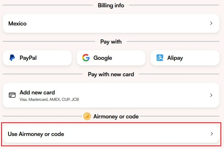
Task: Click the Airmoney coin icon
Action: click(x=87, y=116)
